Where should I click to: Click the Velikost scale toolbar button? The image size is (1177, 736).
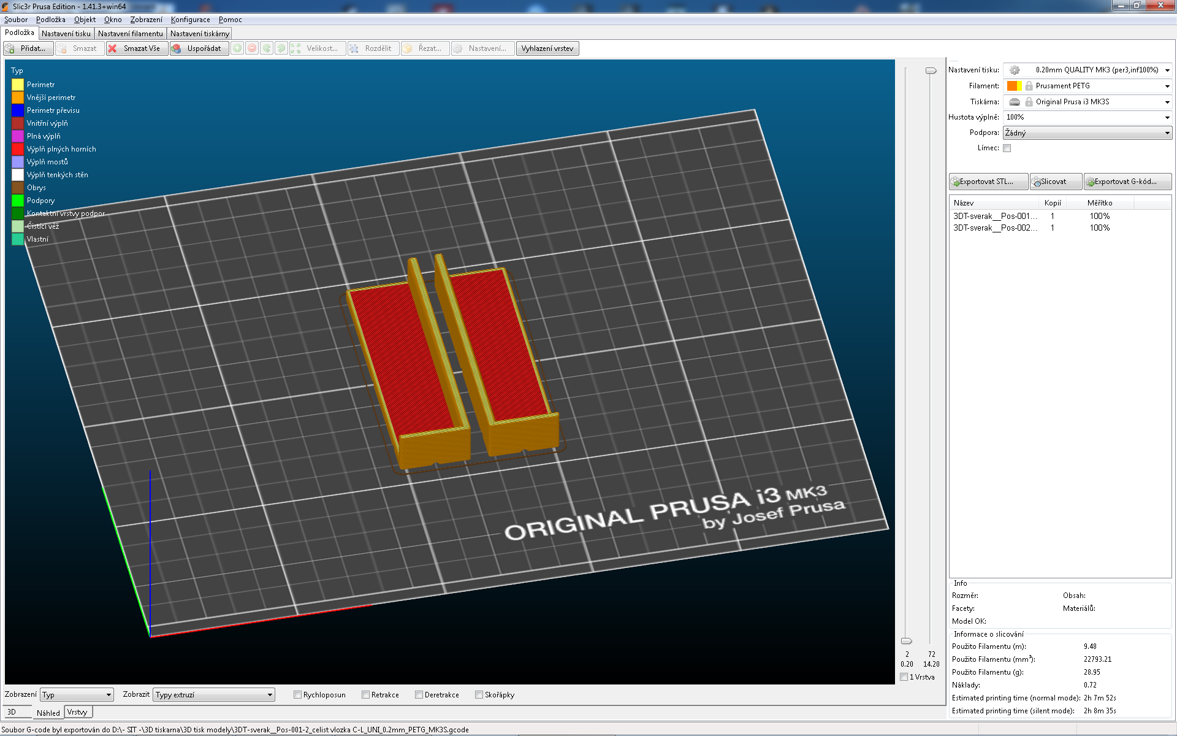coord(317,48)
